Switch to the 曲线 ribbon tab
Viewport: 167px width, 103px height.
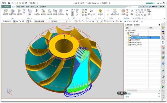point(18,7)
